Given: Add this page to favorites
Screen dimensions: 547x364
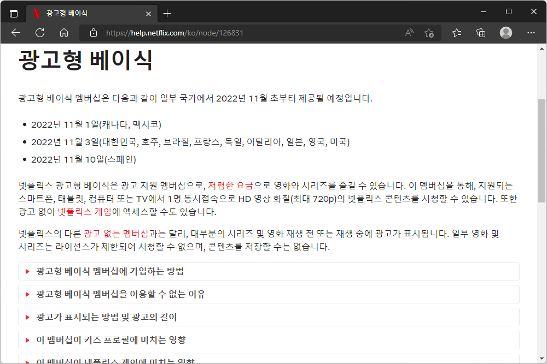Looking at the screenshot, I should [429, 33].
